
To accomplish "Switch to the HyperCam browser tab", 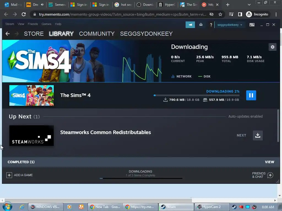I will click(x=167, y=5).
